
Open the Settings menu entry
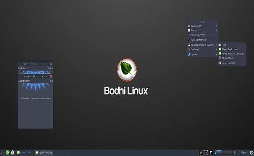click(x=202, y=49)
